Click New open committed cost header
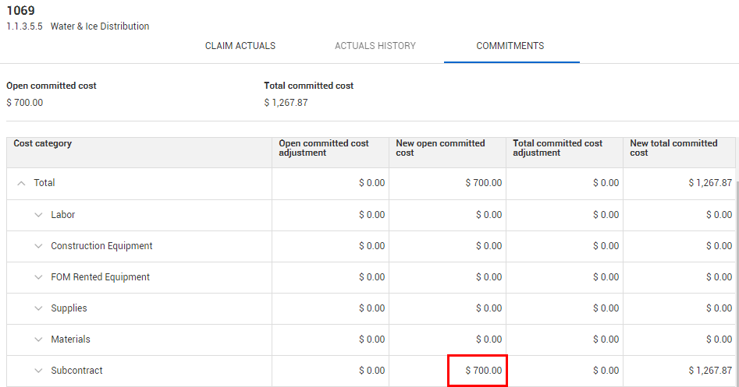 (x=440, y=148)
